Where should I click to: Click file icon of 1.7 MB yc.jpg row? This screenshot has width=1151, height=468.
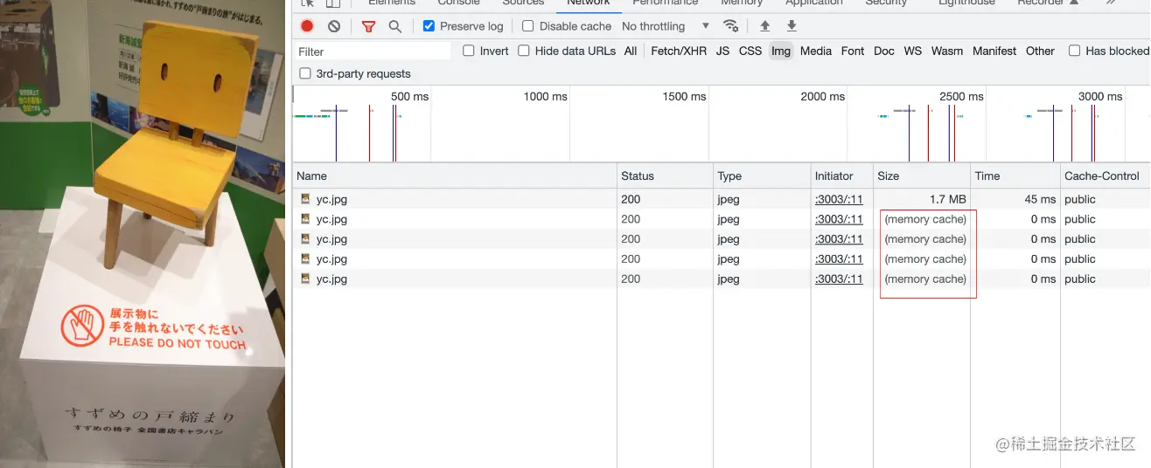[x=305, y=199]
